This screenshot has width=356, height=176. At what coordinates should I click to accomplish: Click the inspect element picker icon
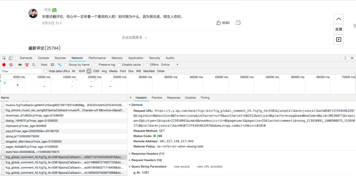4,58
